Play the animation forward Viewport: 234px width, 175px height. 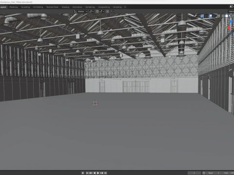pyautogui.click(x=98, y=173)
